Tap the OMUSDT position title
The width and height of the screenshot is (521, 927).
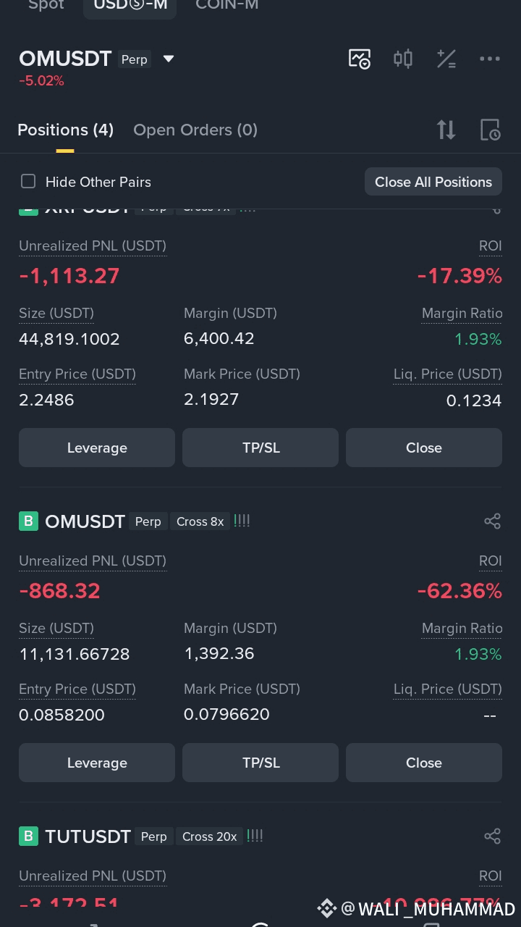coord(85,521)
